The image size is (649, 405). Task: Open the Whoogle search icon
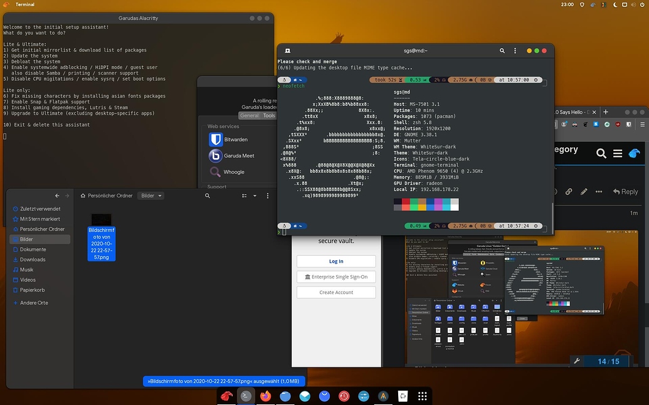pyautogui.click(x=216, y=172)
